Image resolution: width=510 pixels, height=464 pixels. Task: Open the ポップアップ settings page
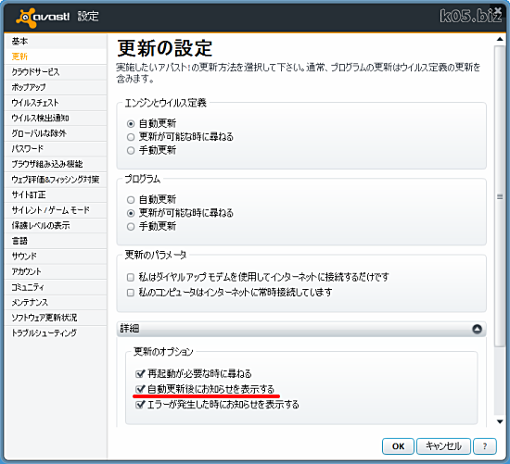(56, 87)
